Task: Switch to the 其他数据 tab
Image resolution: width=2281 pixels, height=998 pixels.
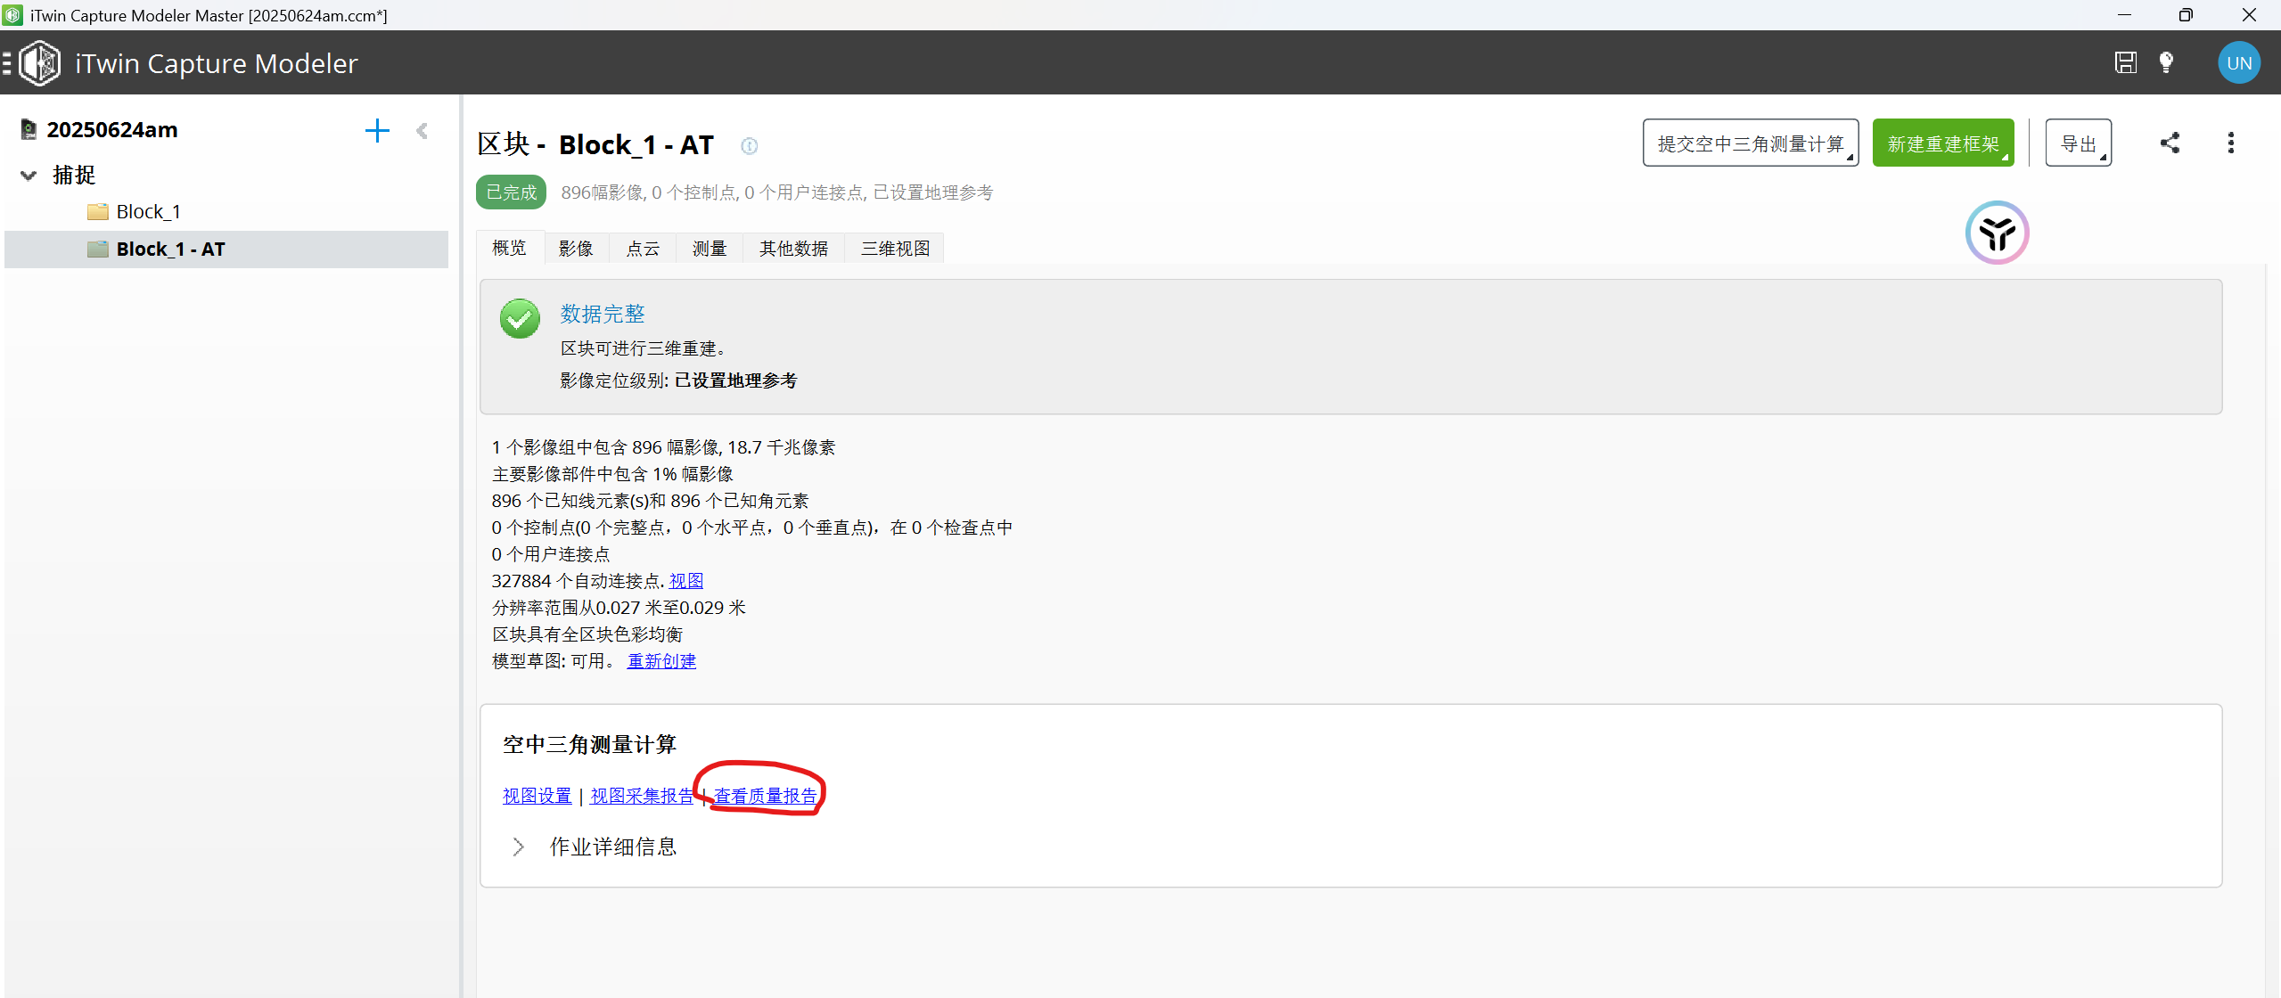Action: coord(793,249)
